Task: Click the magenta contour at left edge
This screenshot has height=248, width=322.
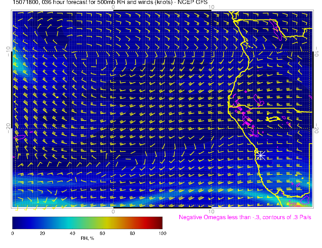Action: (20, 137)
